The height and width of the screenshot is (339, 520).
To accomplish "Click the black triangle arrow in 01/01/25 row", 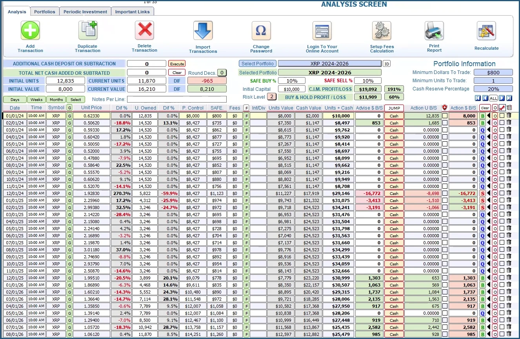I will [x=489, y=200].
